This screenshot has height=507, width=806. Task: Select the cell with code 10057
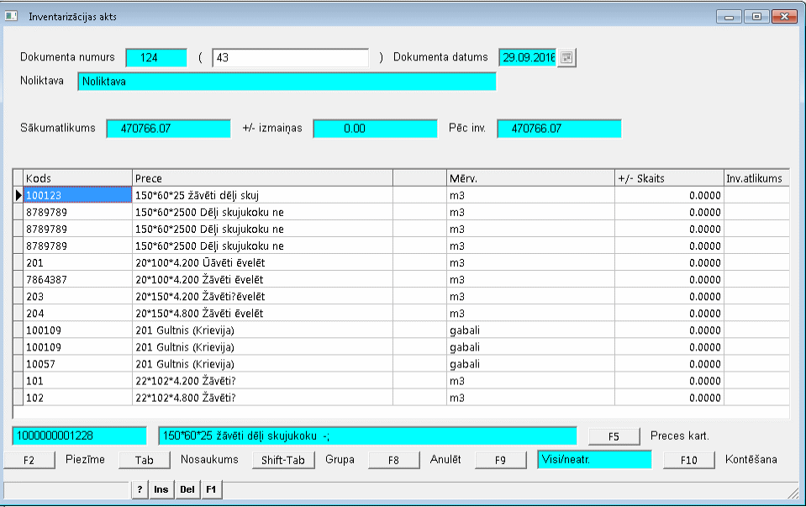coord(77,364)
